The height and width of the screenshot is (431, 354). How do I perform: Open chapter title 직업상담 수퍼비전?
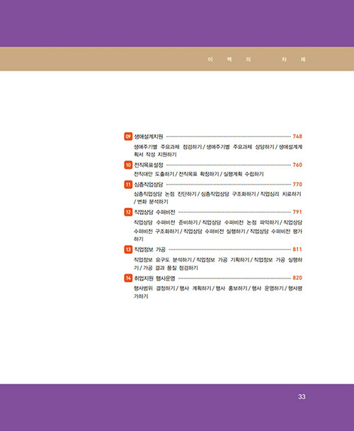tap(154, 212)
